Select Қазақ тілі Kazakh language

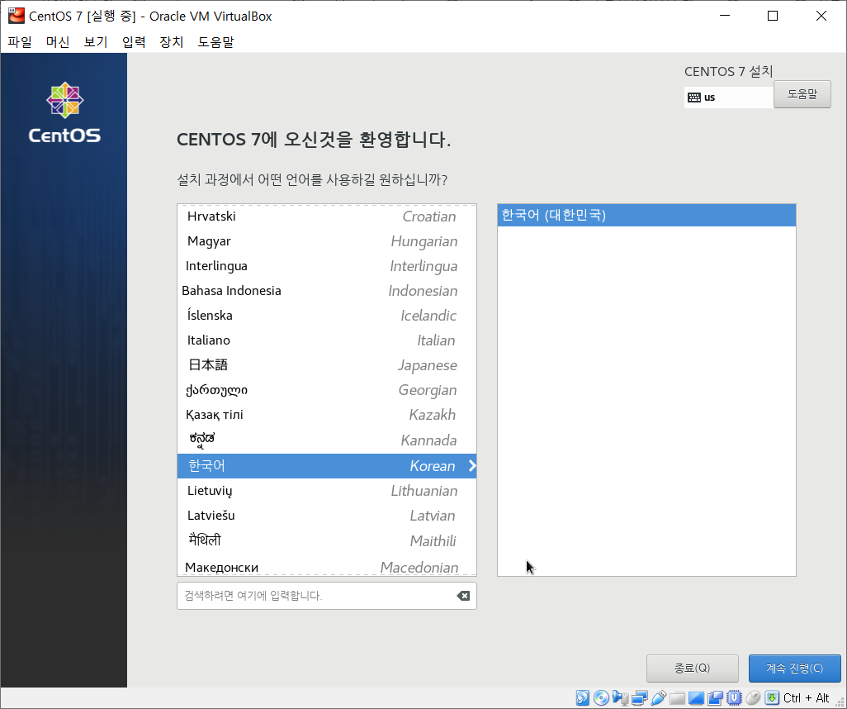[327, 416]
